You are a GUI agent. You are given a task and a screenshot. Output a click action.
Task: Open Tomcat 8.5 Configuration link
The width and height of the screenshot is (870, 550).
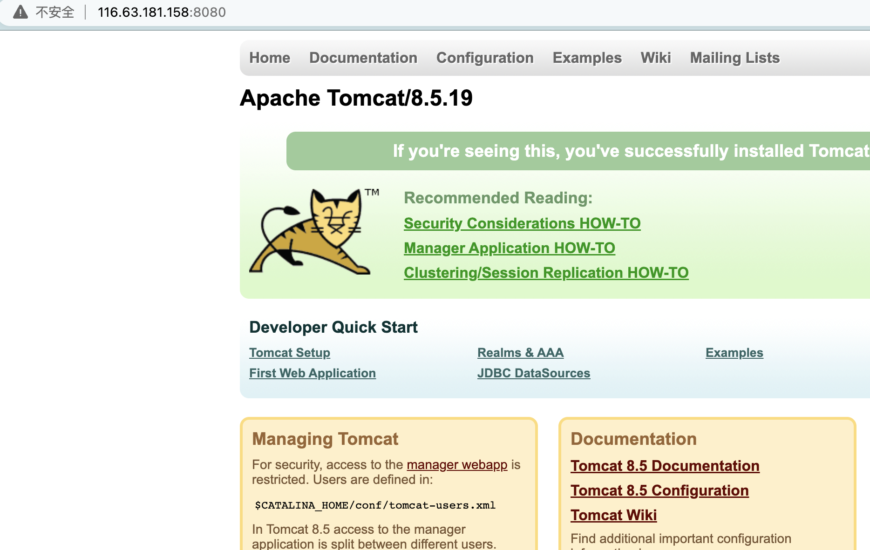pyautogui.click(x=659, y=490)
